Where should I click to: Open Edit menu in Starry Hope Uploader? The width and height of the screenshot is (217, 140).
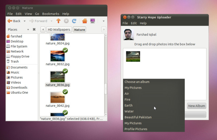[x=134, y=23]
